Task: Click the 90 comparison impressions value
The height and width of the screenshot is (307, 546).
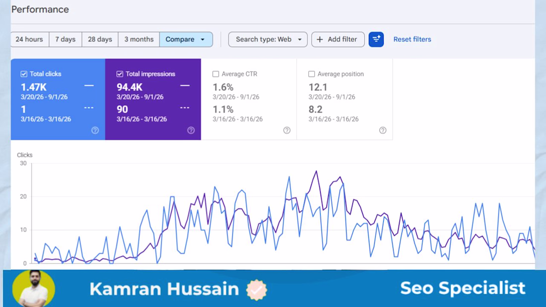Action: 122,109
